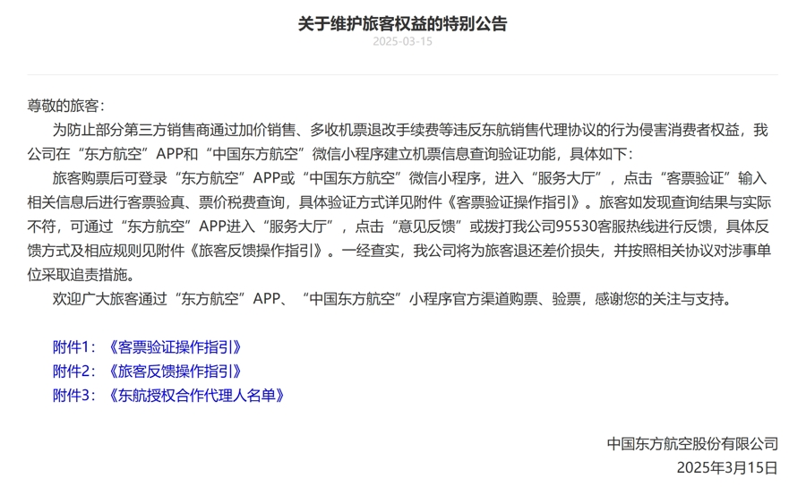The width and height of the screenshot is (806, 487).
Task: Click the title 关于维护旅客权益的特别公告
Action: (x=402, y=23)
